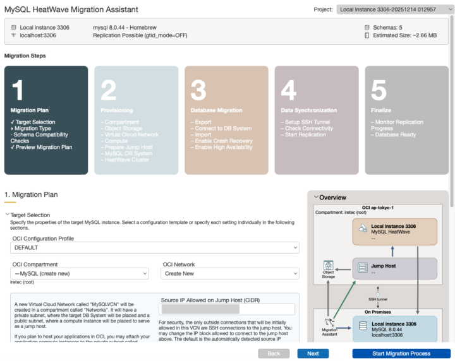Click the Schemas count icon in header

[367, 28]
